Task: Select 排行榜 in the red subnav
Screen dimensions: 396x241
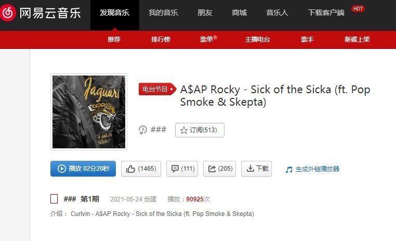Action: point(161,40)
